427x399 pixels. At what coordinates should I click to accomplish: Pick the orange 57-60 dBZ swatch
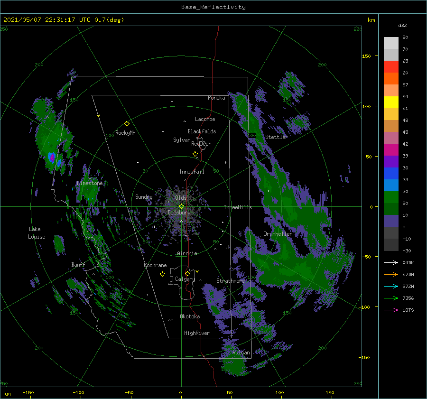click(x=391, y=79)
